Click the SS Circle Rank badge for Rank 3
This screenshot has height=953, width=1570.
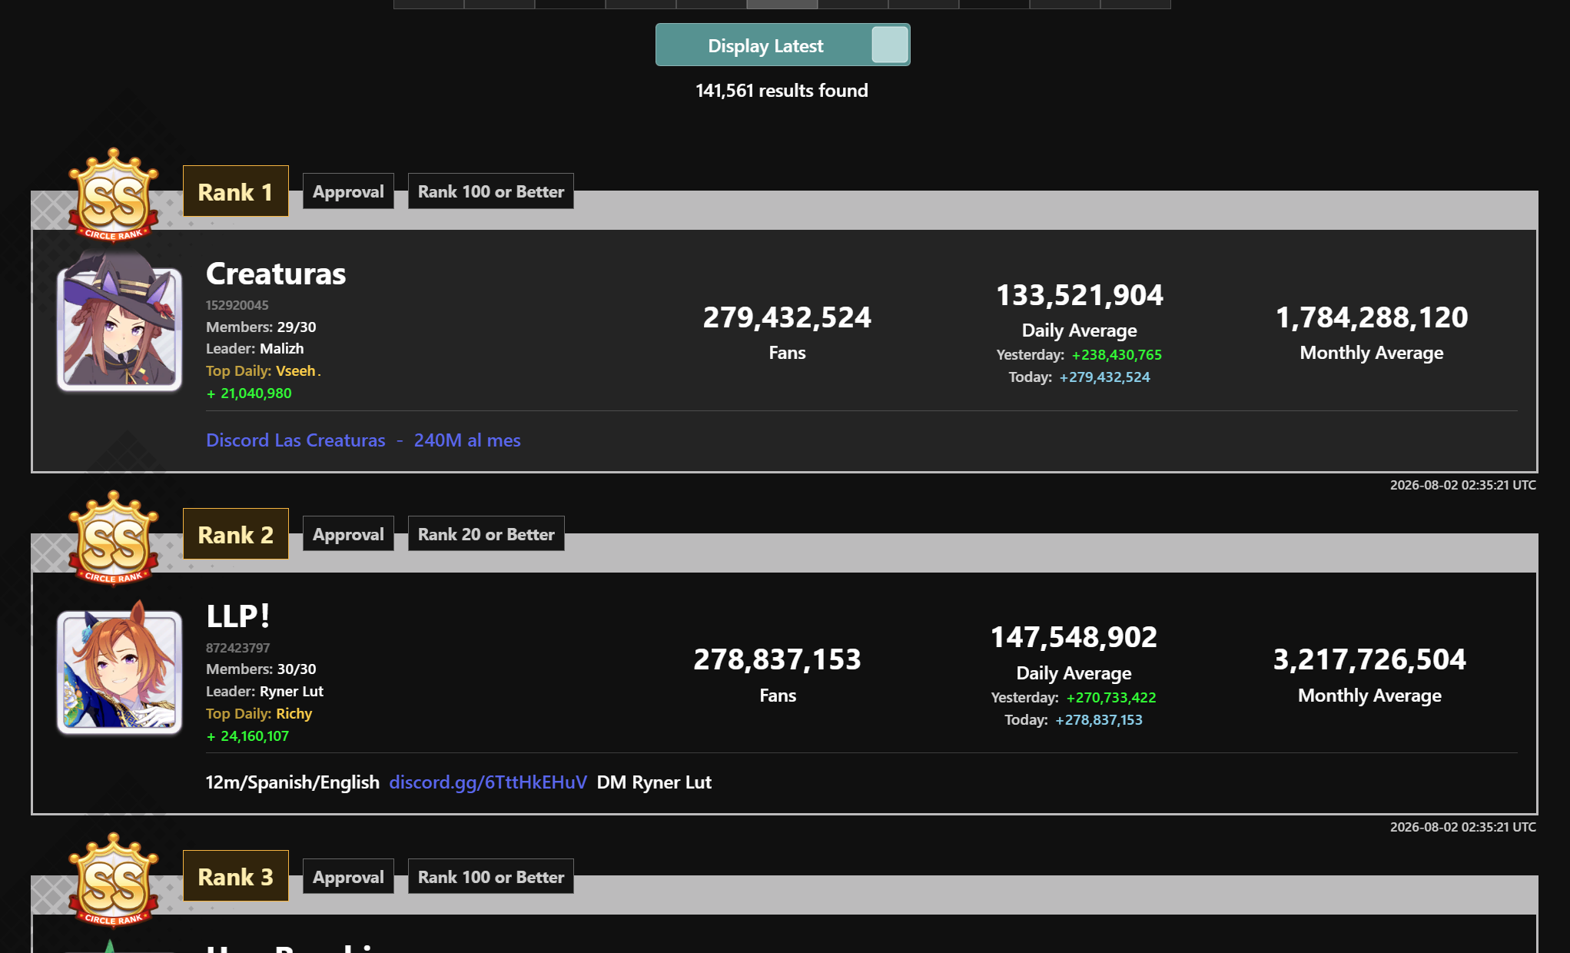[114, 880]
